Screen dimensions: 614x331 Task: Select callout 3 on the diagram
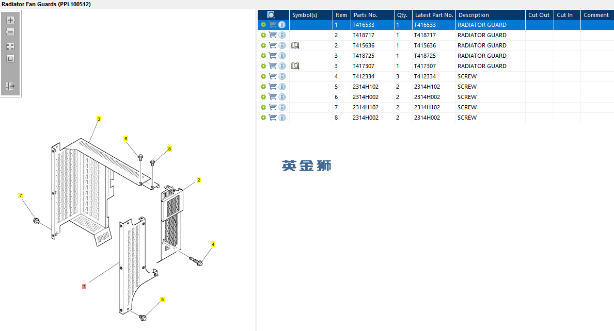tap(99, 119)
